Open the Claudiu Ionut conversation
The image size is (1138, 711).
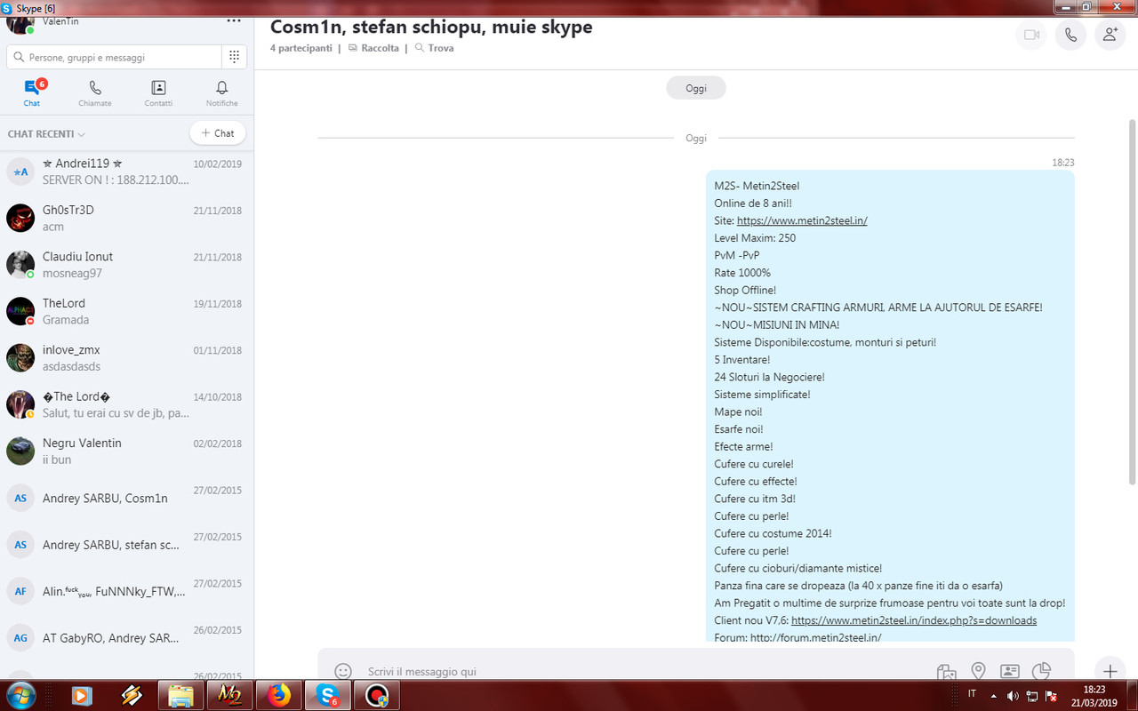[x=127, y=265]
